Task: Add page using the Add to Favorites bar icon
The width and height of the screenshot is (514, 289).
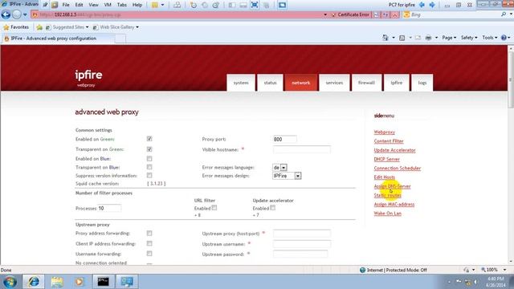Action: [x=39, y=27]
